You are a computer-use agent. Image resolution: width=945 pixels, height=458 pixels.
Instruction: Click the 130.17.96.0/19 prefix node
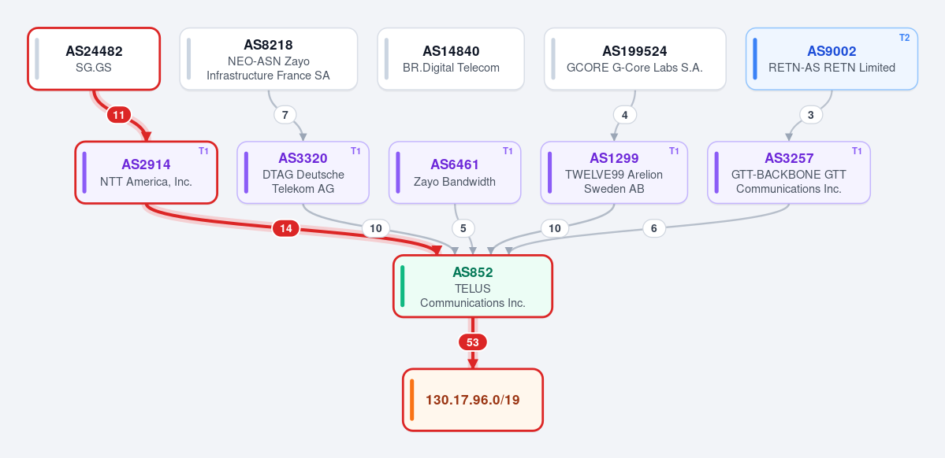tap(473, 400)
